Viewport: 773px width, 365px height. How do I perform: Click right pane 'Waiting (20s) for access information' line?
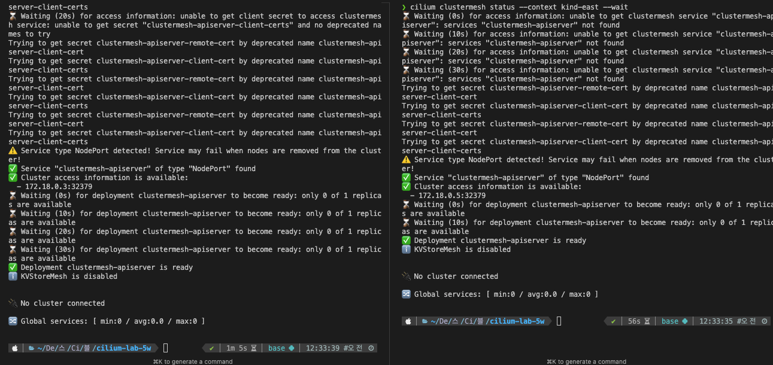click(x=587, y=56)
